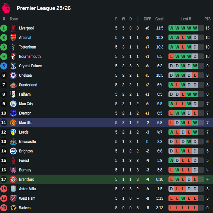
Task: Select the Tottenham cockerel crest
Action: [13, 47]
